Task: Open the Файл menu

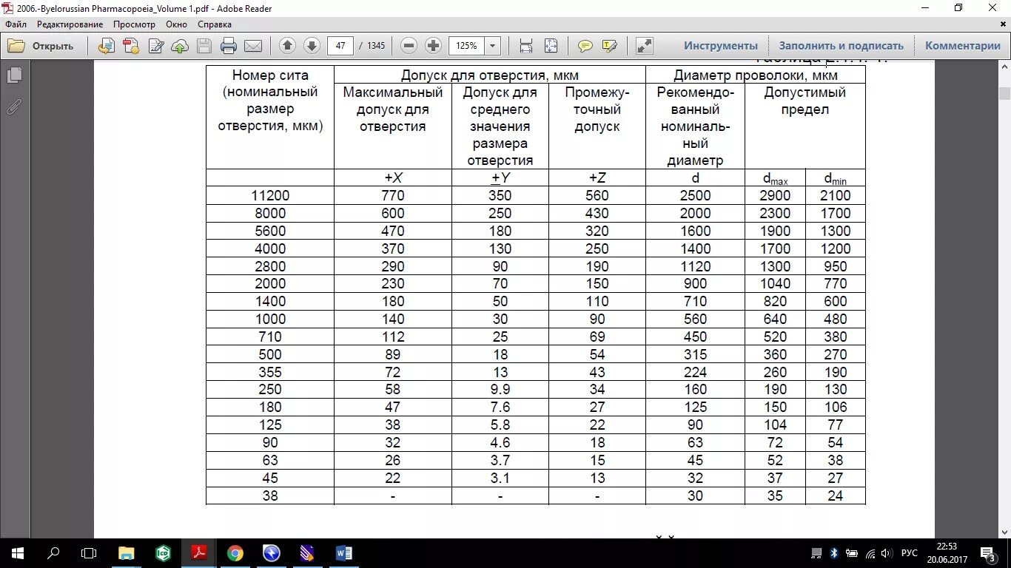Action: (x=16, y=24)
